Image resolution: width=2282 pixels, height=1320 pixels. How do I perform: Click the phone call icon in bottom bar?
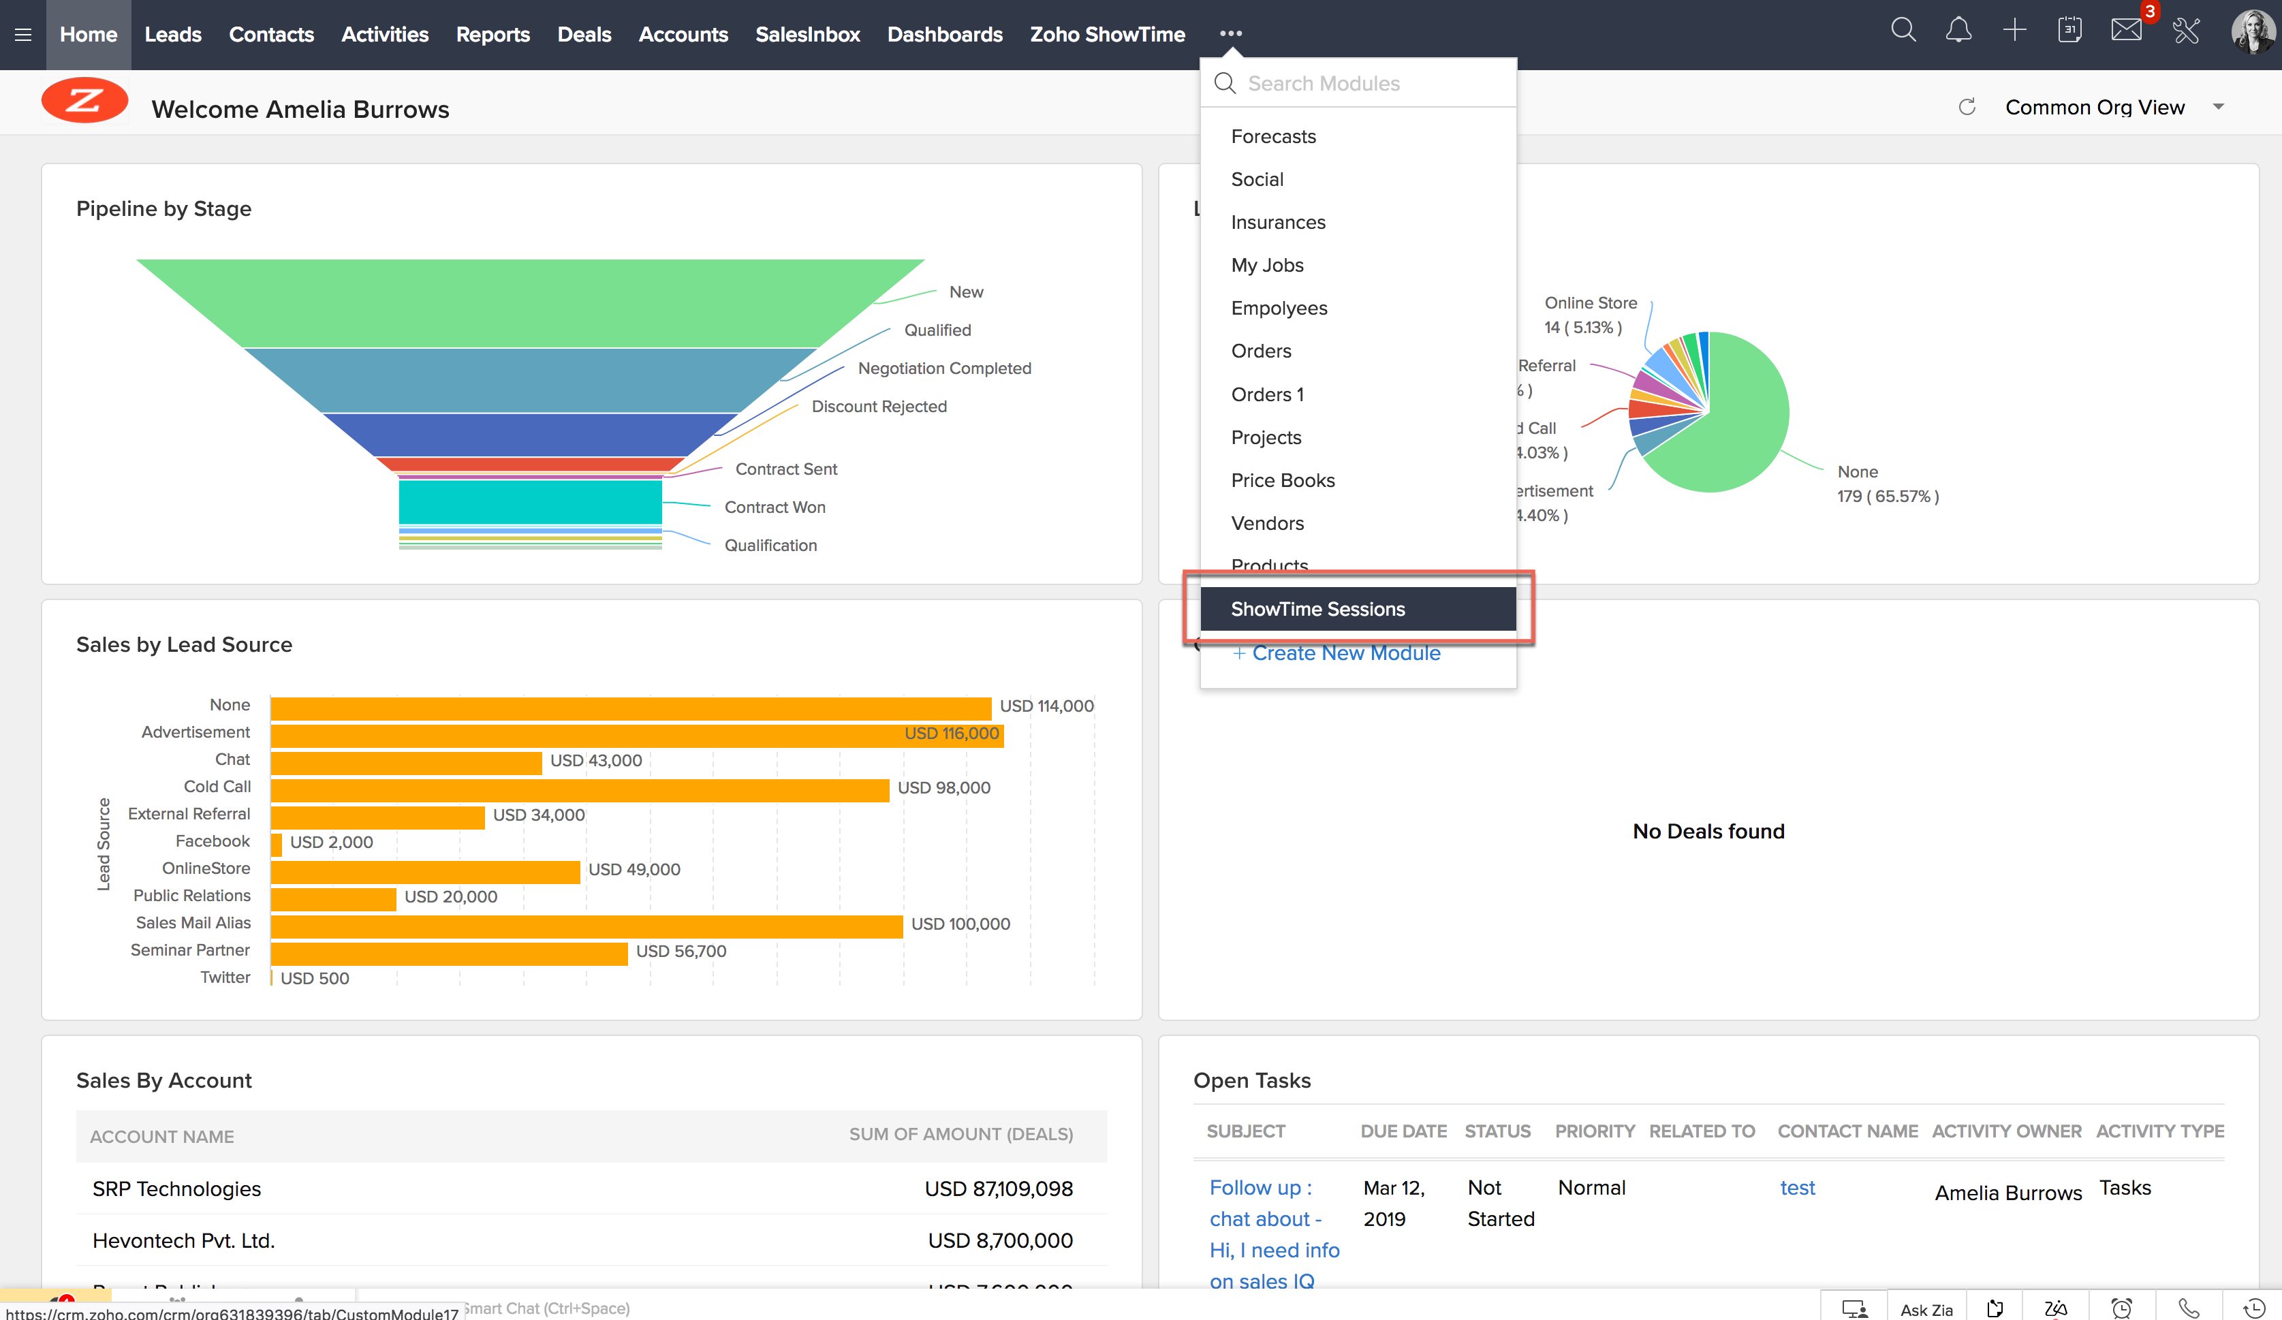2189,1308
